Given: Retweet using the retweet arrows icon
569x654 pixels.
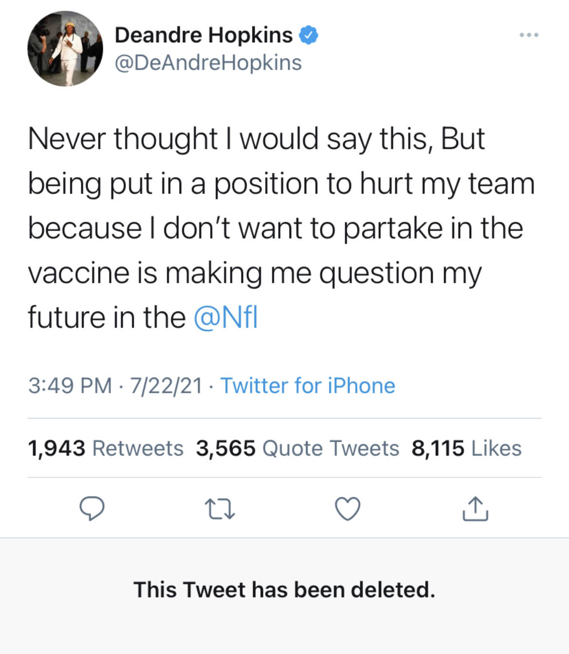Looking at the screenshot, I should click(220, 509).
